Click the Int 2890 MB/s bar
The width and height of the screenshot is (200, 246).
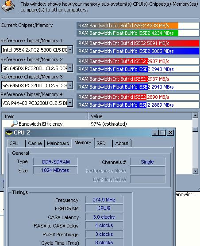click(138, 97)
